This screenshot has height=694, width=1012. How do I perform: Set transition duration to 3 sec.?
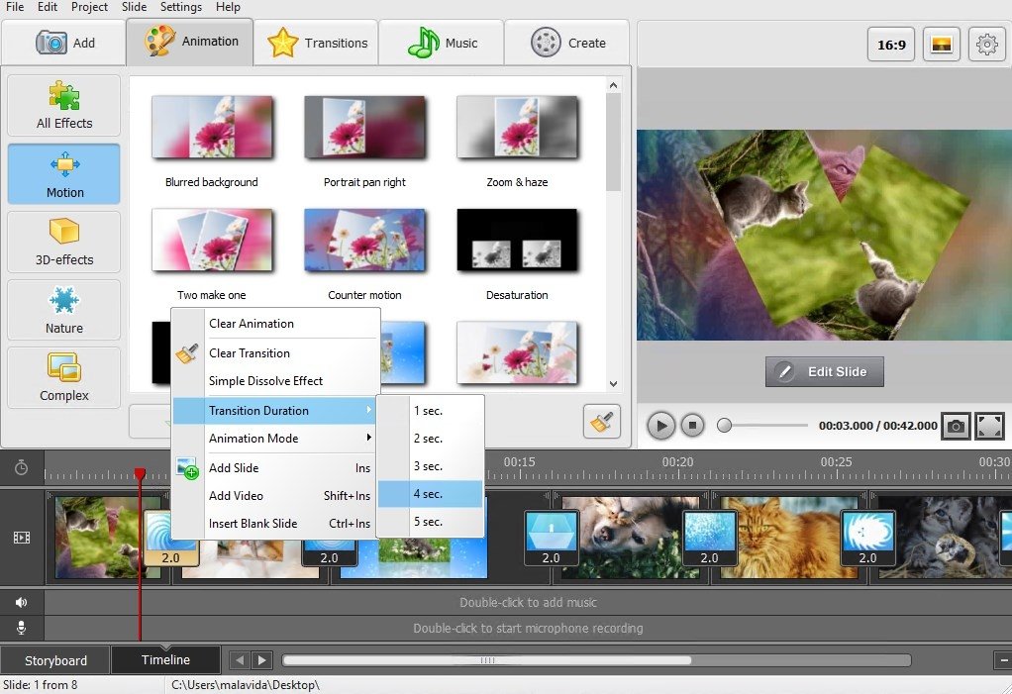click(x=430, y=466)
